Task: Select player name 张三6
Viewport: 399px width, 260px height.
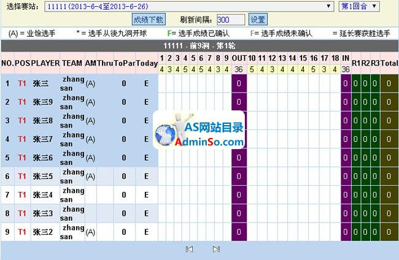Action: pyautogui.click(x=42, y=158)
